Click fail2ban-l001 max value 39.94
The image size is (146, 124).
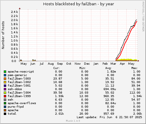click(x=136, y=86)
